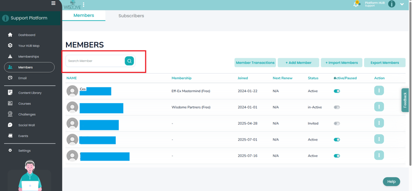
Task: Click into the Search Member field
Action: (95, 61)
